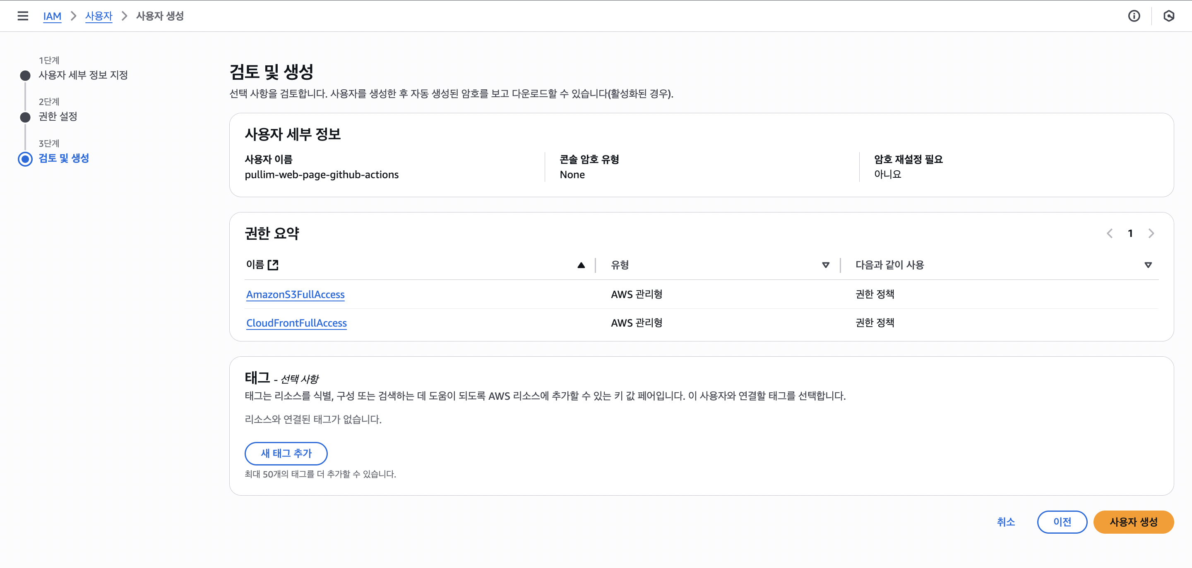The image size is (1192, 568).
Task: Select step 2 권한 설정 marker
Action: [25, 117]
